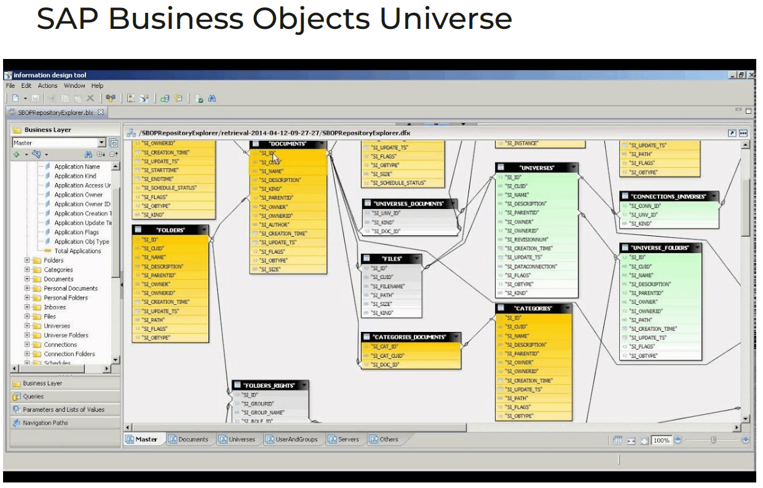Open dropdown arrow next to New icon
Screen dimensions: 763x488
pyautogui.click(x=25, y=98)
